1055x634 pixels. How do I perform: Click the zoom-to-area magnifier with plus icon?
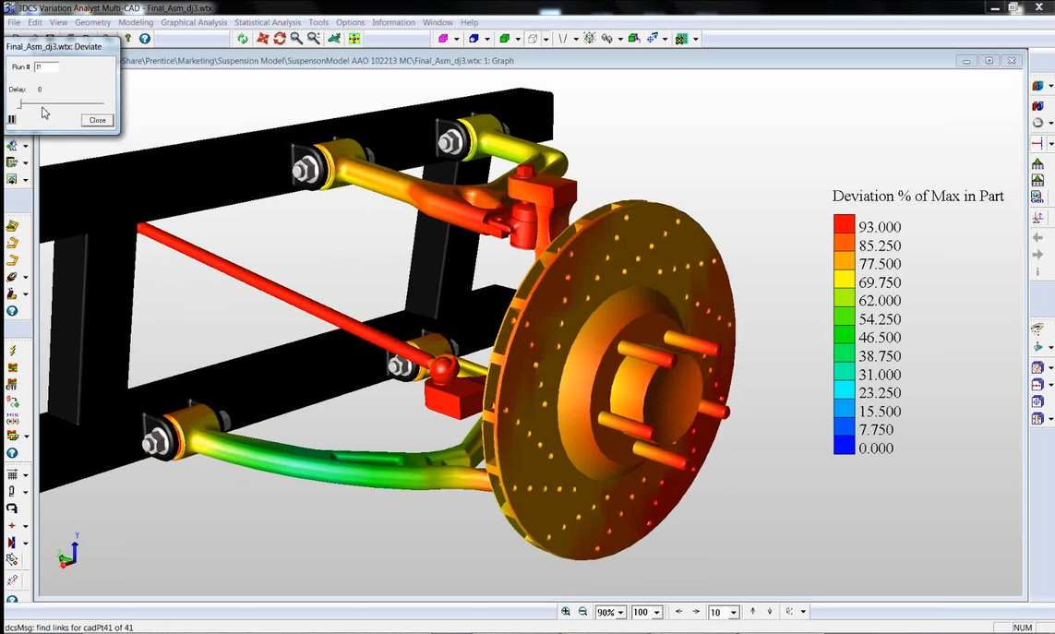coord(314,39)
